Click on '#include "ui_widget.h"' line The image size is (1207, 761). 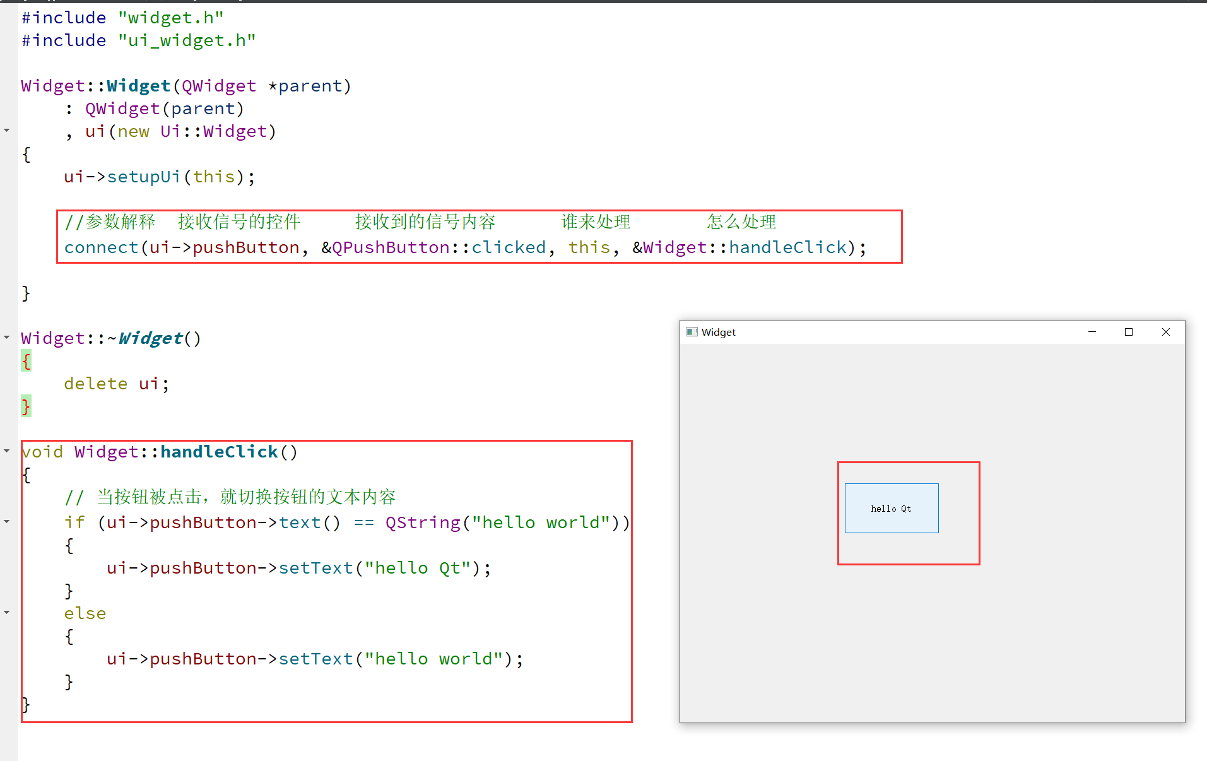(139, 40)
